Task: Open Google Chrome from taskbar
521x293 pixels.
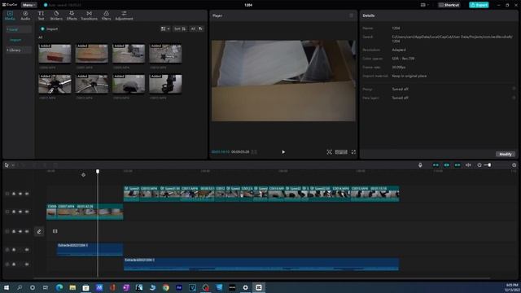Action: [166, 287]
